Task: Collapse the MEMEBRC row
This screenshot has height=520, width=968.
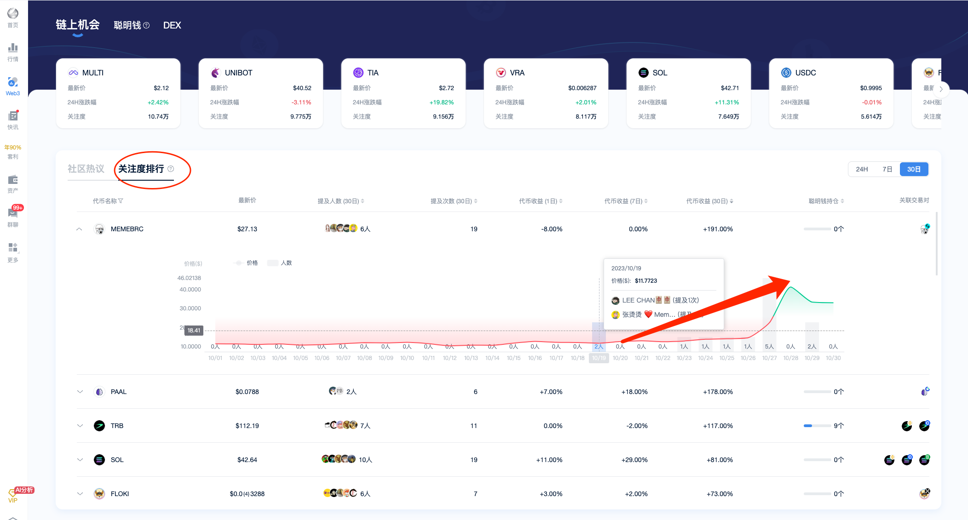Action: click(80, 229)
